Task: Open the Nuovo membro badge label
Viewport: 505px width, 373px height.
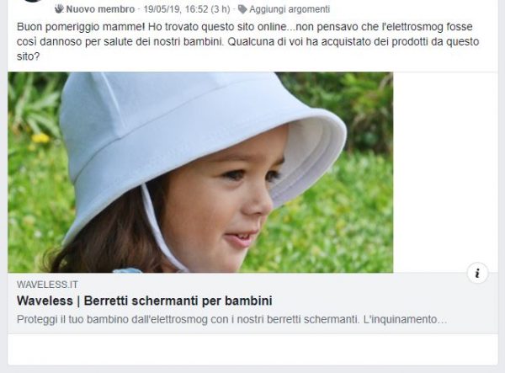Action: [x=100, y=9]
